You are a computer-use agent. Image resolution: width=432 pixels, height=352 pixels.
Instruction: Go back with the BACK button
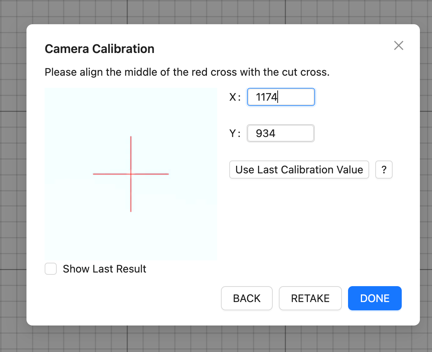tap(247, 298)
